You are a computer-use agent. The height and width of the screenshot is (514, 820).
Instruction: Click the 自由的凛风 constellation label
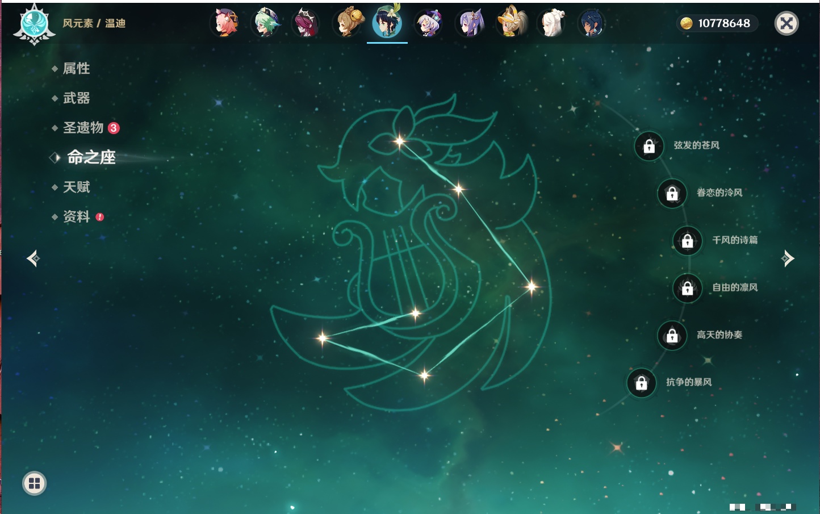(735, 287)
